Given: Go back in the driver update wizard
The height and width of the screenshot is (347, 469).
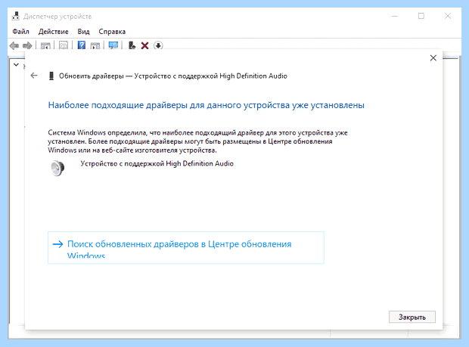Looking at the screenshot, I should [x=34, y=76].
